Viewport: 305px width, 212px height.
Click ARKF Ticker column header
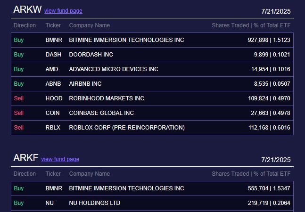53,174
